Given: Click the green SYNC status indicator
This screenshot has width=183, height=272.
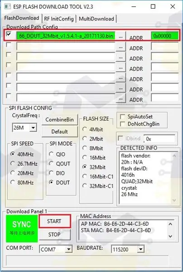Looking at the screenshot, I should click(22, 228).
